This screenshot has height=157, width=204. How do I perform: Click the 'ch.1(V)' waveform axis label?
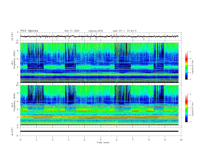(x=12, y=36)
